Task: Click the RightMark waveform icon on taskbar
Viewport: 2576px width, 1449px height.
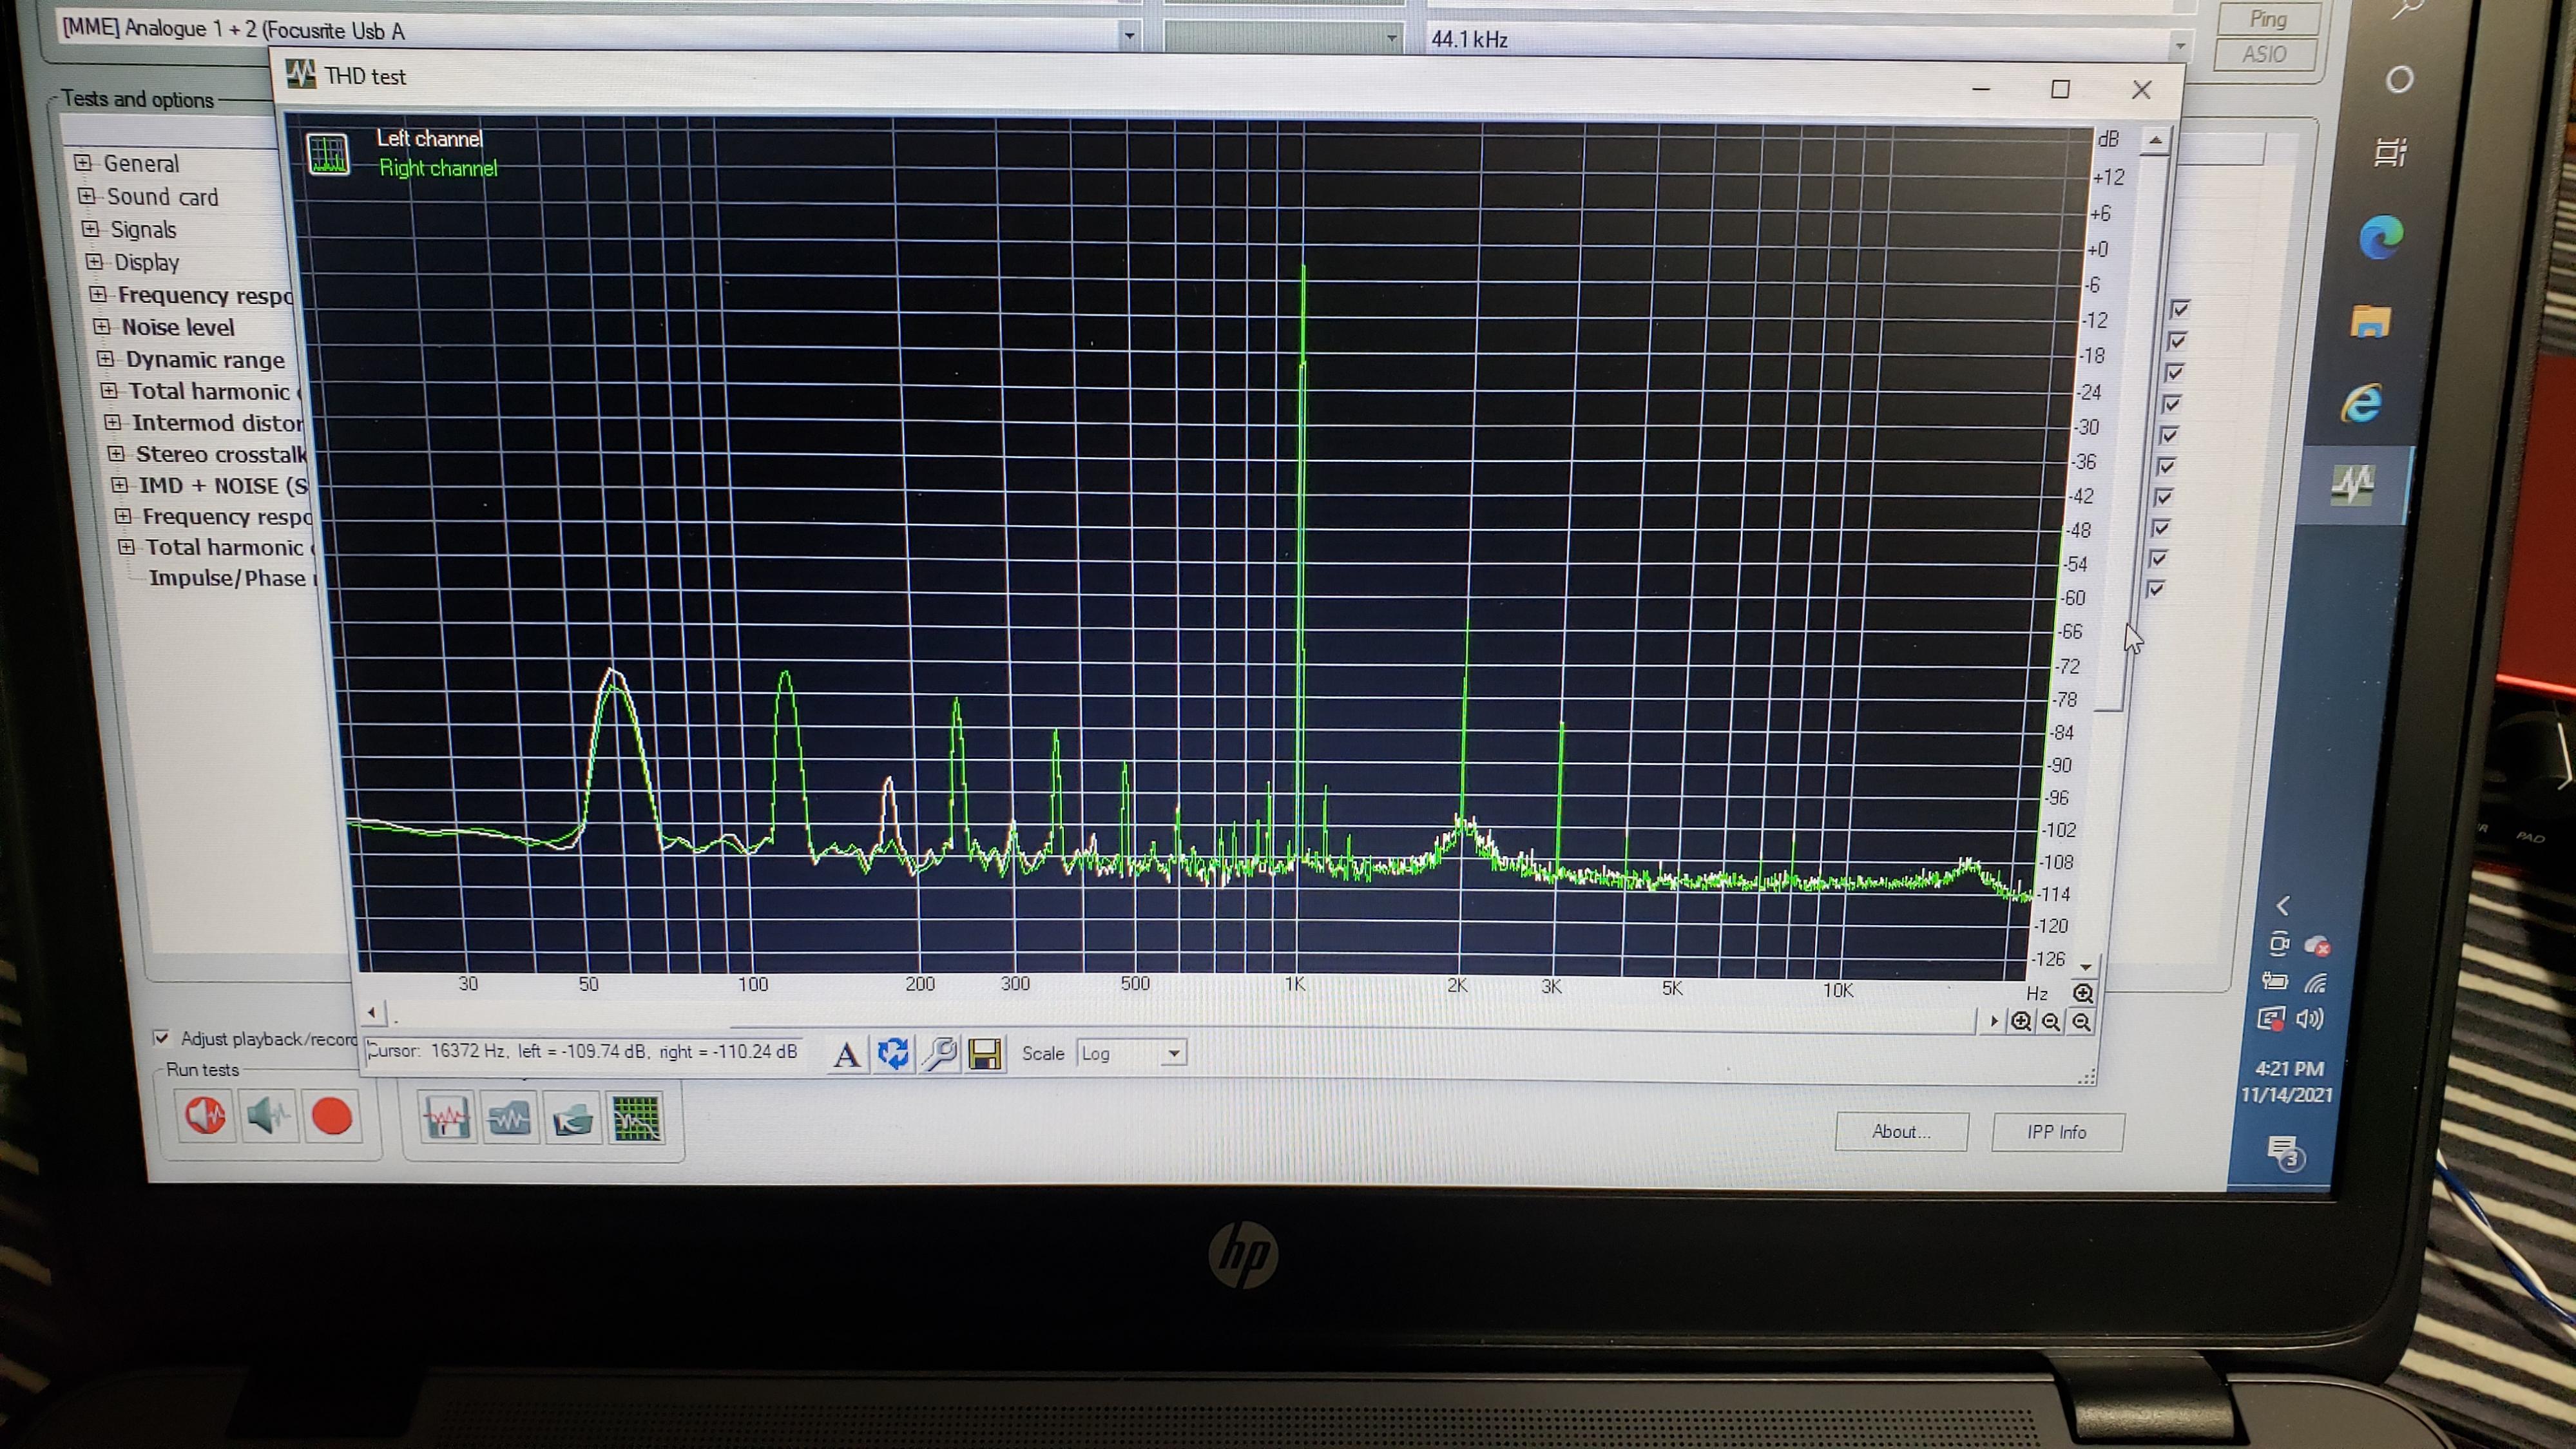Action: [x=2353, y=485]
